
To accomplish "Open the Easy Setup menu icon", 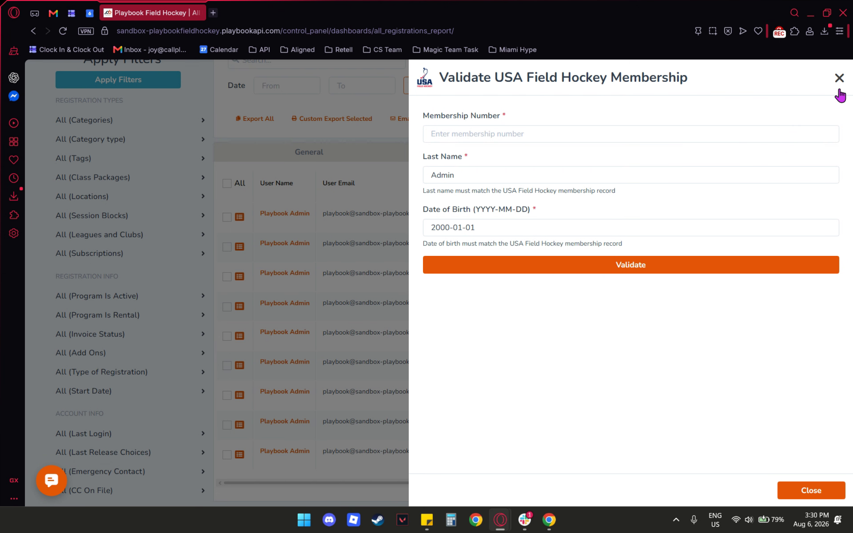I will click(x=840, y=31).
